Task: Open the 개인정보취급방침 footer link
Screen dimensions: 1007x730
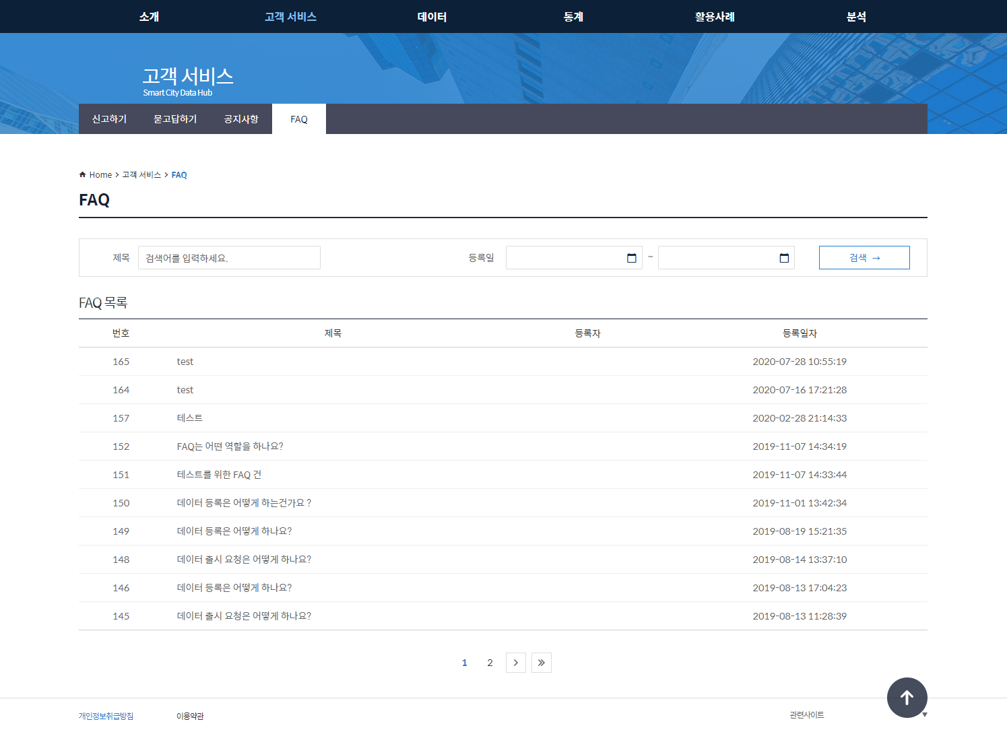Action: coord(106,716)
